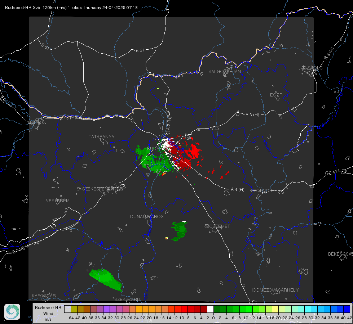
Task: Click the swirl logo icon beside the legend
Action: pyautogui.click(x=12, y=312)
